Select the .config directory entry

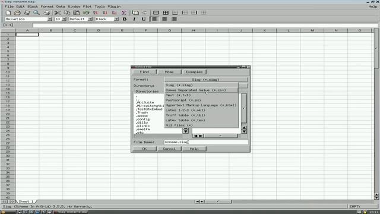pos(142,119)
